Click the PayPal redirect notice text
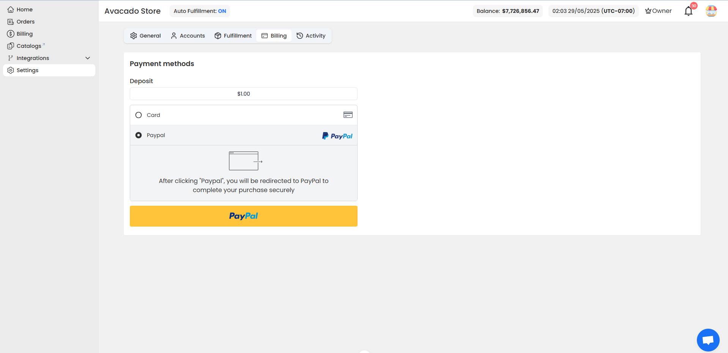728x353 pixels. (244, 185)
